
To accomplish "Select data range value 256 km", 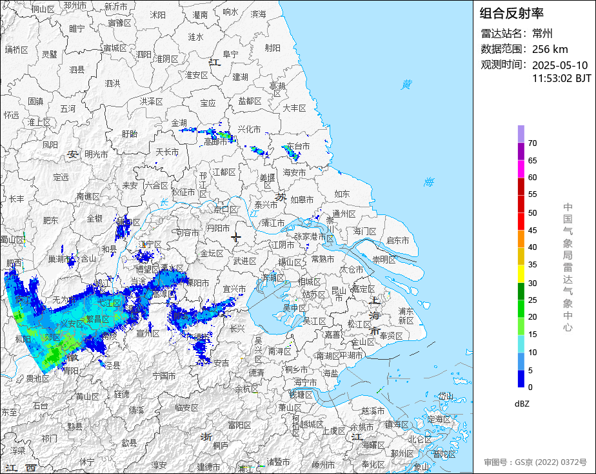I will tap(550, 49).
